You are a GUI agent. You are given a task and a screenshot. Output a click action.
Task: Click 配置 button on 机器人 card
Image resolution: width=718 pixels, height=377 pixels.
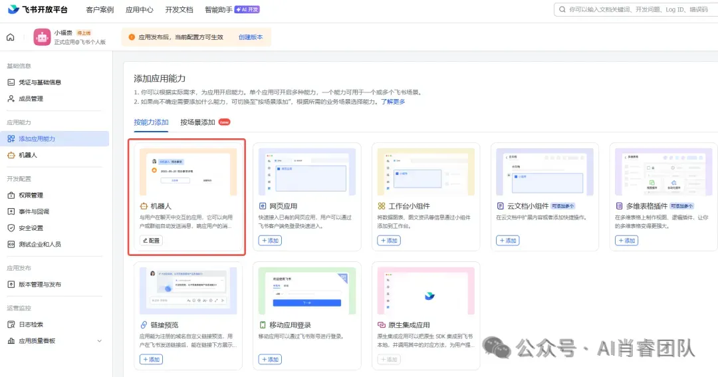(151, 241)
